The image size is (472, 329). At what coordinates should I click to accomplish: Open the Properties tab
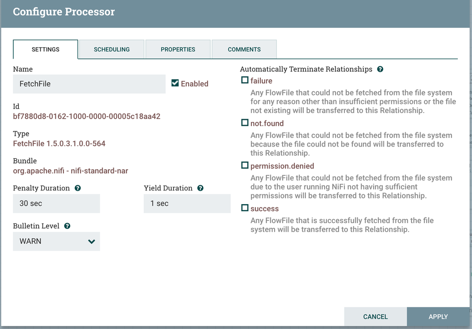(x=178, y=49)
